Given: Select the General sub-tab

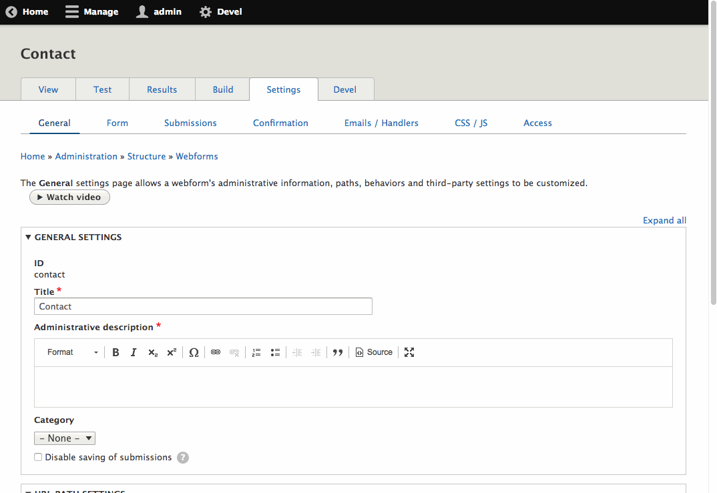Looking at the screenshot, I should coord(55,123).
